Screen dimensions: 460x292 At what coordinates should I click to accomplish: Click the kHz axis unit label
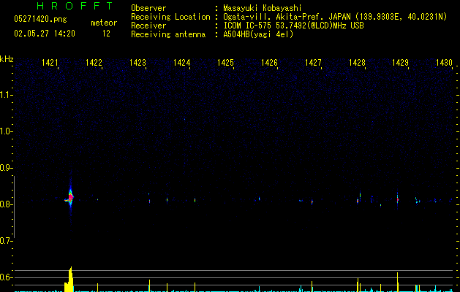(7, 59)
